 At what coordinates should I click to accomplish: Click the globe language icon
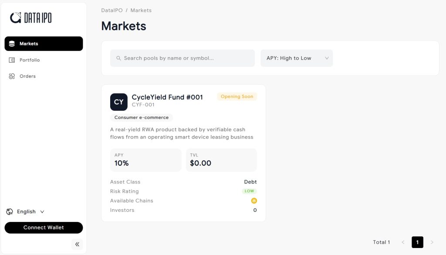pyautogui.click(x=10, y=211)
